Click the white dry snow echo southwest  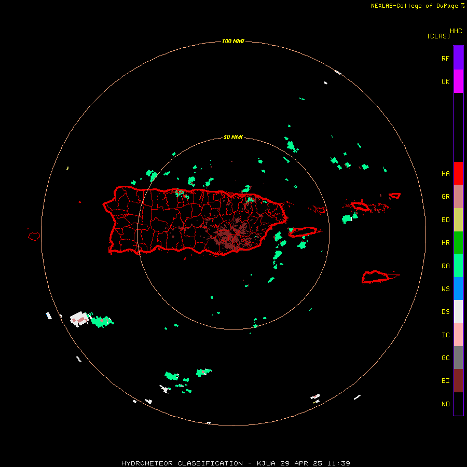pyautogui.click(x=79, y=319)
